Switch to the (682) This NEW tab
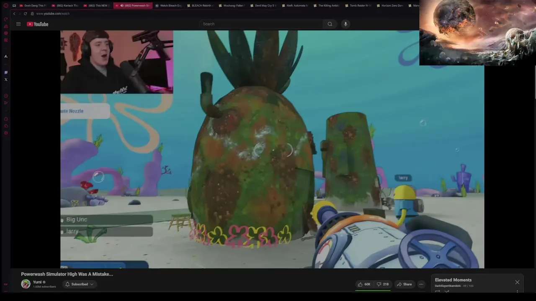 pos(96,5)
